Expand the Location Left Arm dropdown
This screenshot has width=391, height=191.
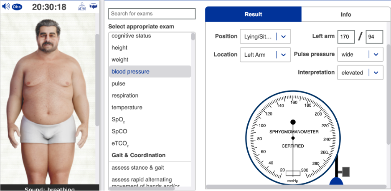point(265,55)
